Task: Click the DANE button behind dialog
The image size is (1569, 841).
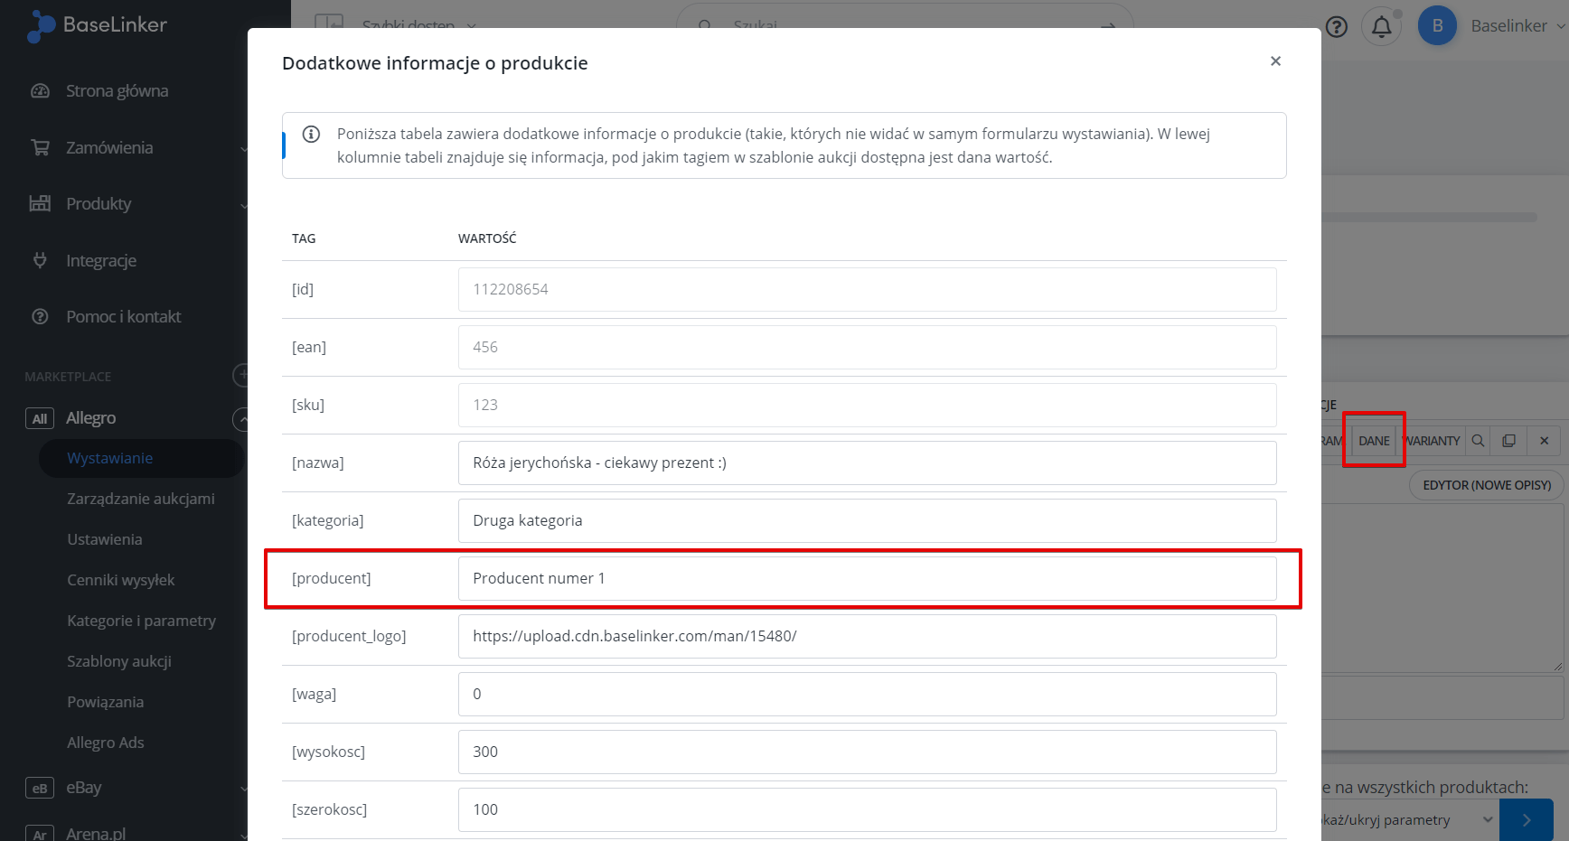Action: click(x=1374, y=441)
